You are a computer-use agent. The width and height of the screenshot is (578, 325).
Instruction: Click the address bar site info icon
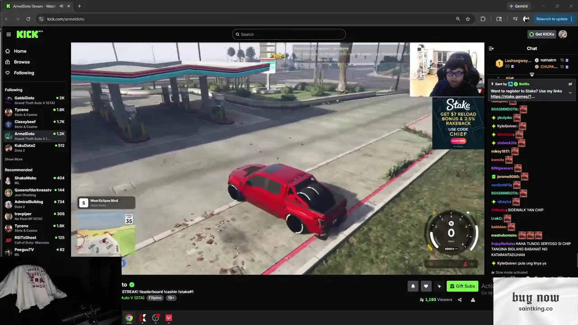click(x=41, y=19)
